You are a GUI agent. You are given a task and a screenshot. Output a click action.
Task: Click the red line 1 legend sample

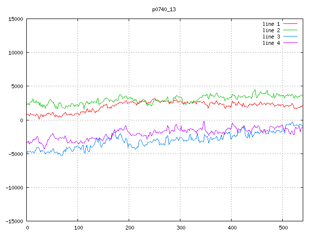[x=290, y=24]
